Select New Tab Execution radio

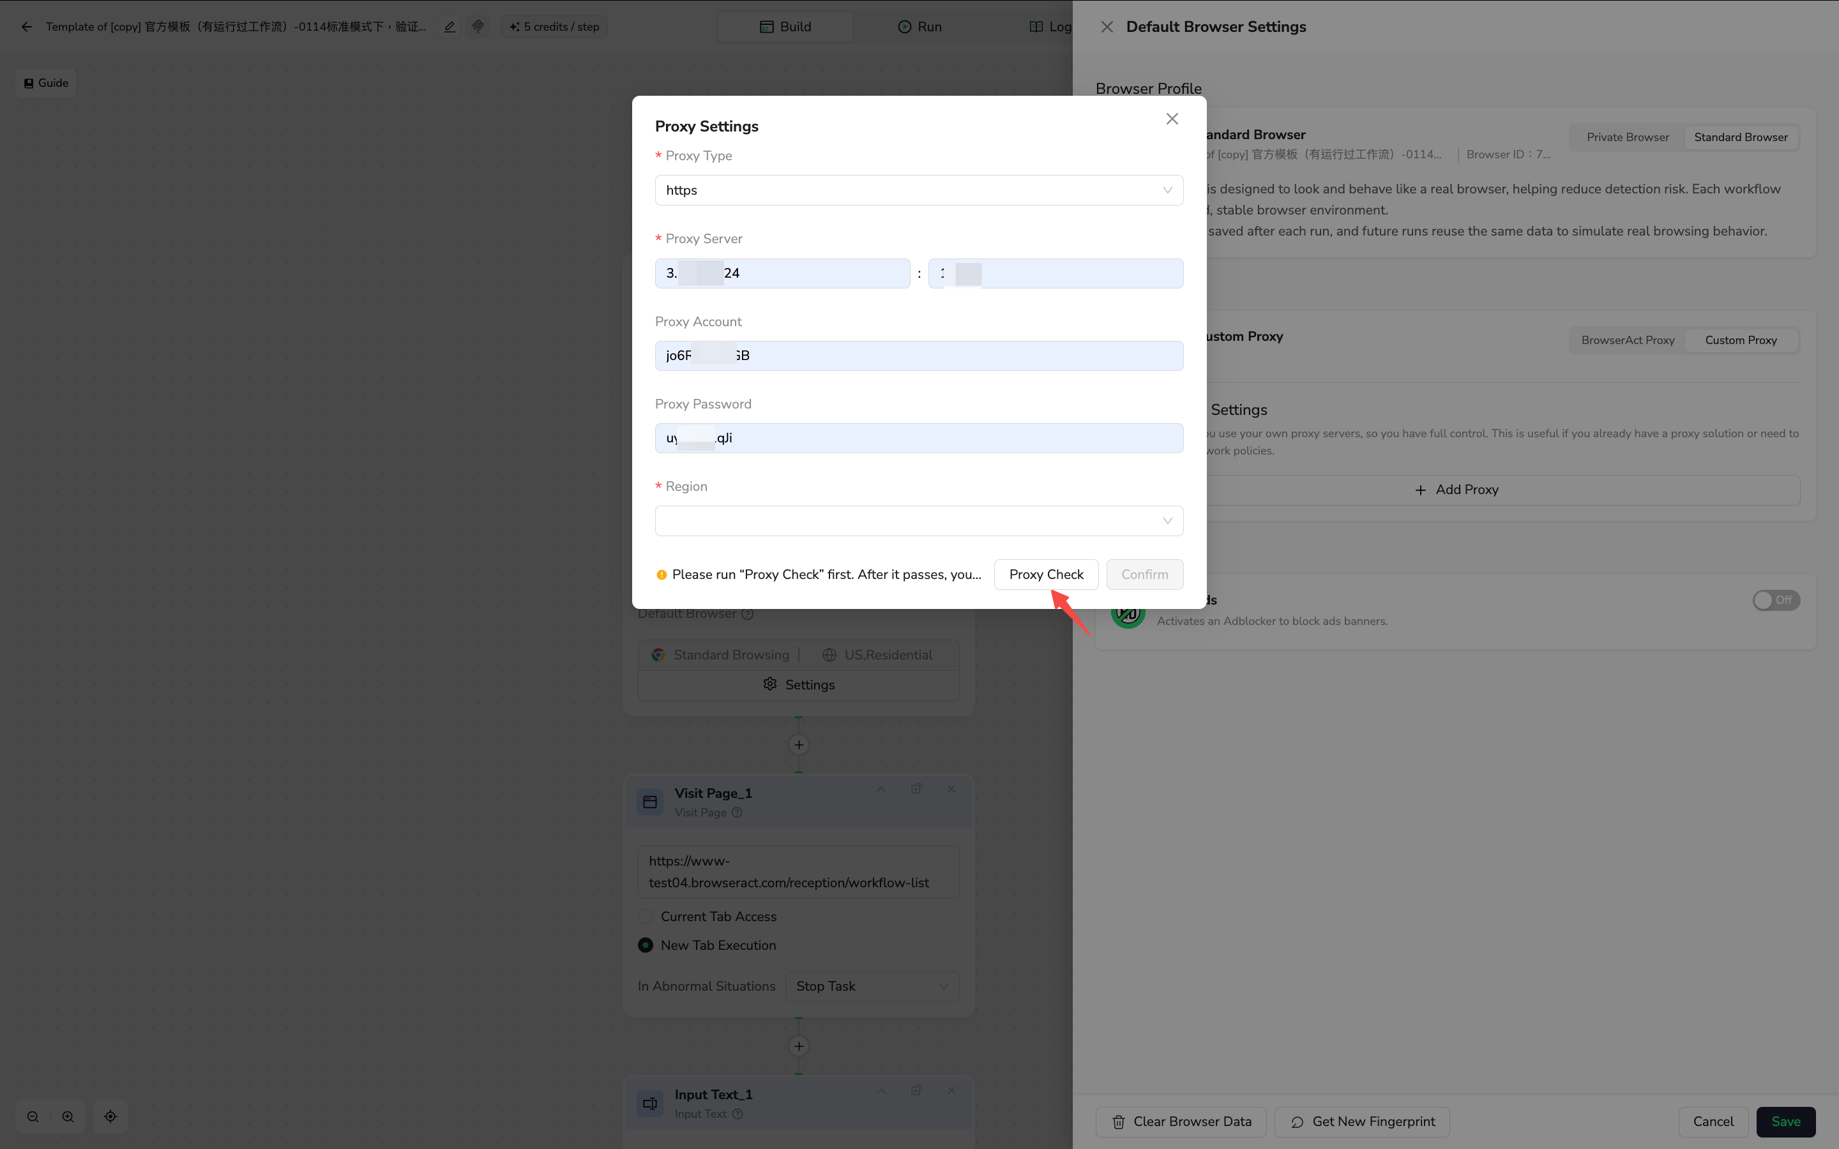point(645,945)
